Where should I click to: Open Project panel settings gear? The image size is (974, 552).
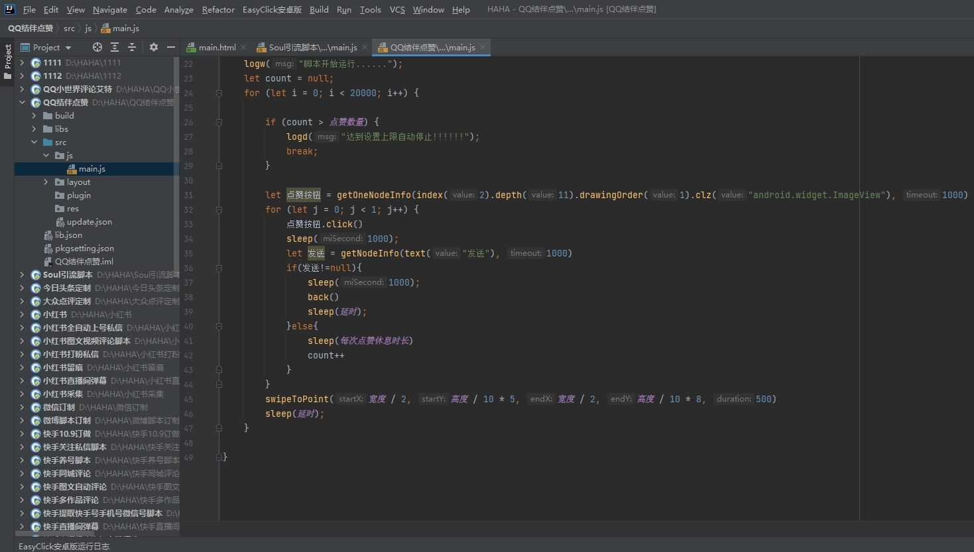pyautogui.click(x=154, y=47)
